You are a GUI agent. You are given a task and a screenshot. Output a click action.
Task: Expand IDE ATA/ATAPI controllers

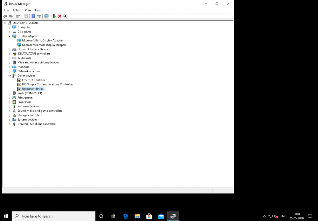pyautogui.click(x=10, y=54)
